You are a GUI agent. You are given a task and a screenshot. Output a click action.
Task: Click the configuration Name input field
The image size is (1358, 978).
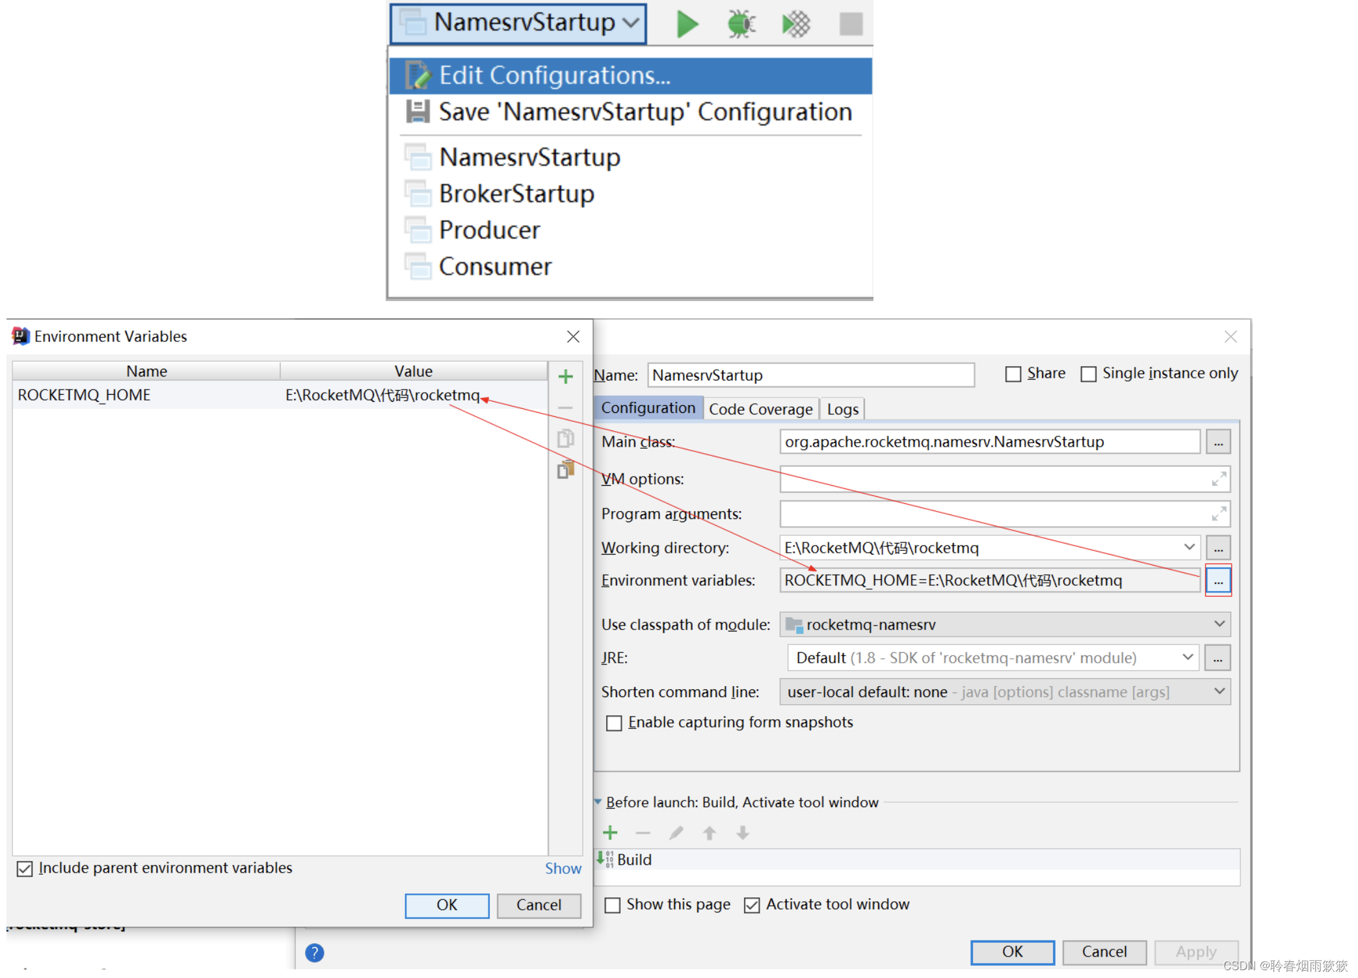[x=811, y=375]
